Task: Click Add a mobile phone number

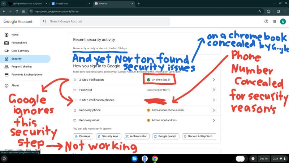Action: tap(168, 110)
